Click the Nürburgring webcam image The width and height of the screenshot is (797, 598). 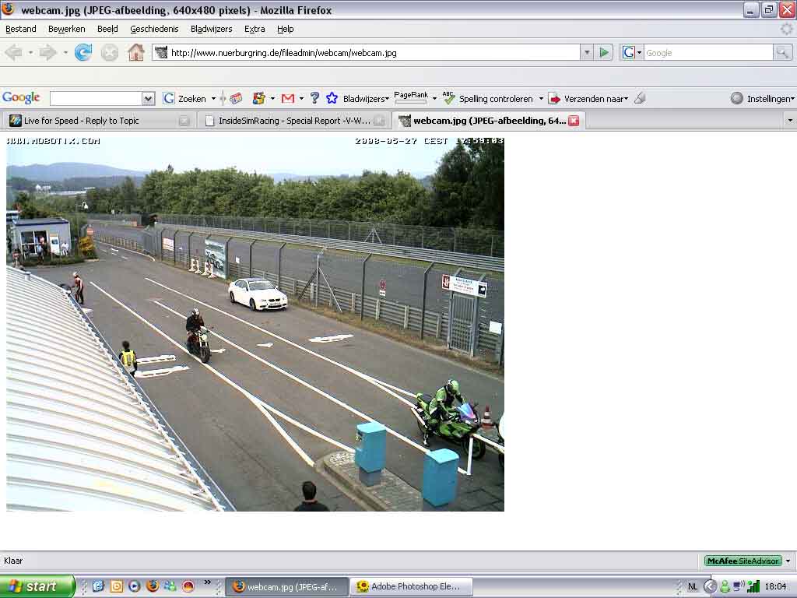pyautogui.click(x=255, y=323)
